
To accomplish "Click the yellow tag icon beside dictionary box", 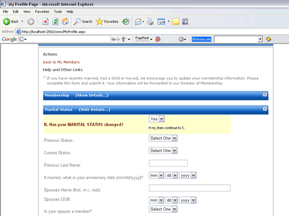I will coord(269,39).
